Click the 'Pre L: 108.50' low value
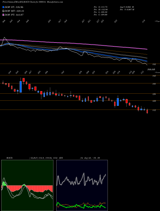This screenshot has height=211, width=160. pyautogui.click(x=100, y=12)
